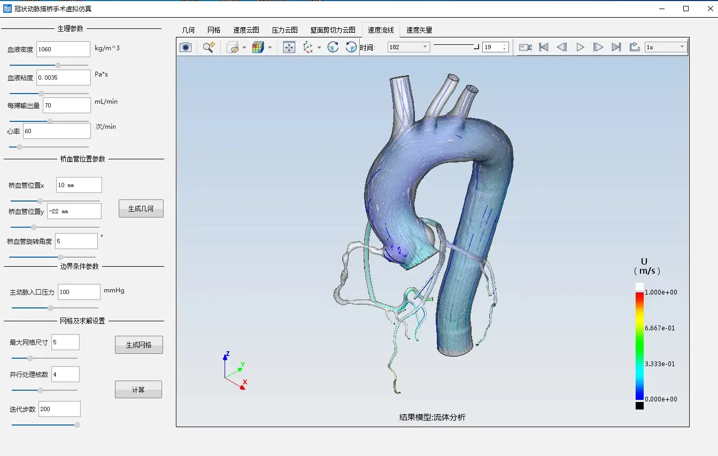Viewport: 718px width, 456px height.
Task: Maximize the application window
Action: click(686, 9)
